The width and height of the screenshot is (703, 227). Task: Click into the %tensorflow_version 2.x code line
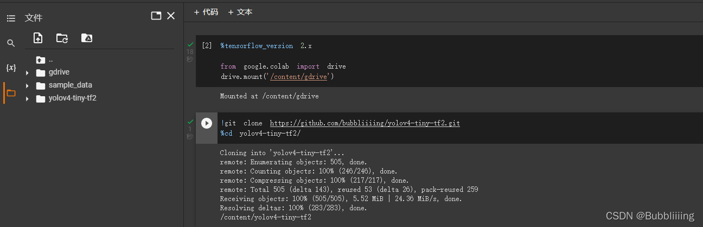(x=266, y=46)
